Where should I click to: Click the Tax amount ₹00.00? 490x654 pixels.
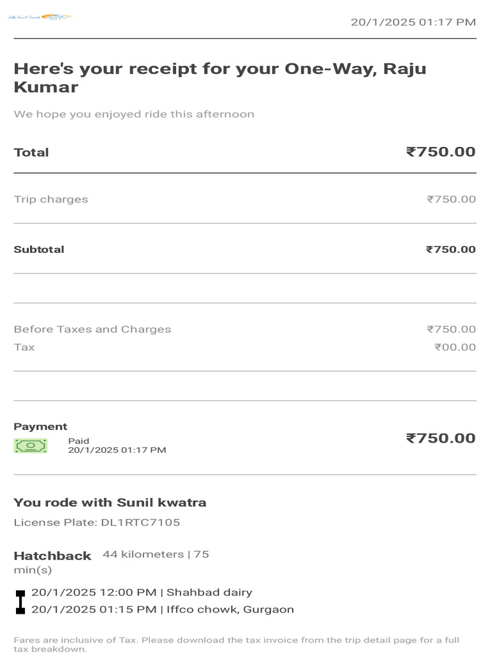coord(455,347)
